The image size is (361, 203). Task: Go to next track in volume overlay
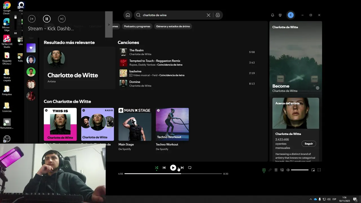click(x=62, y=19)
